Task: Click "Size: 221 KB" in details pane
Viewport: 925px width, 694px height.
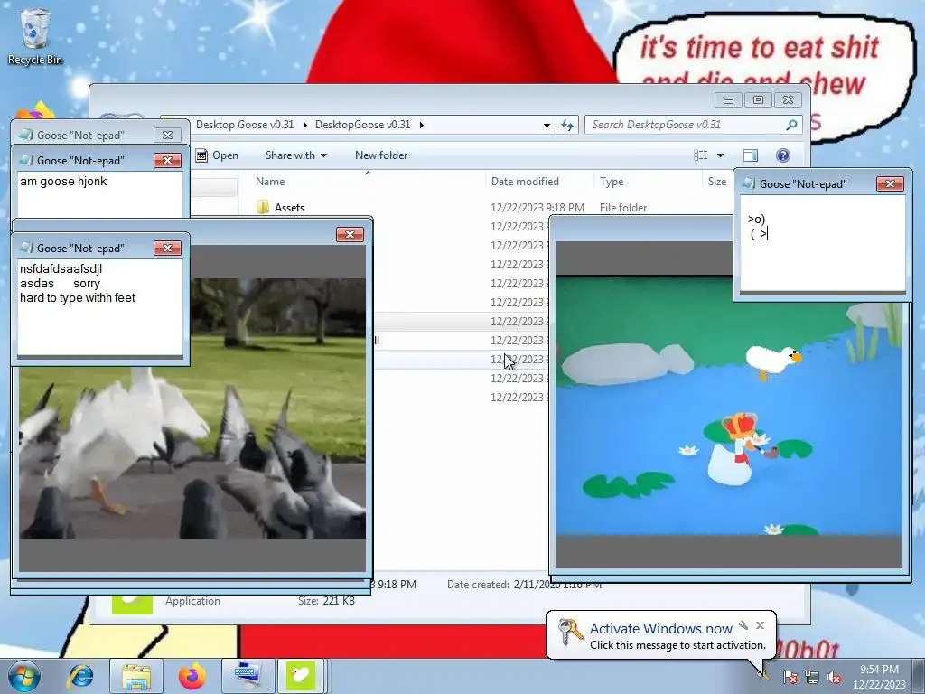Action: pos(326,601)
